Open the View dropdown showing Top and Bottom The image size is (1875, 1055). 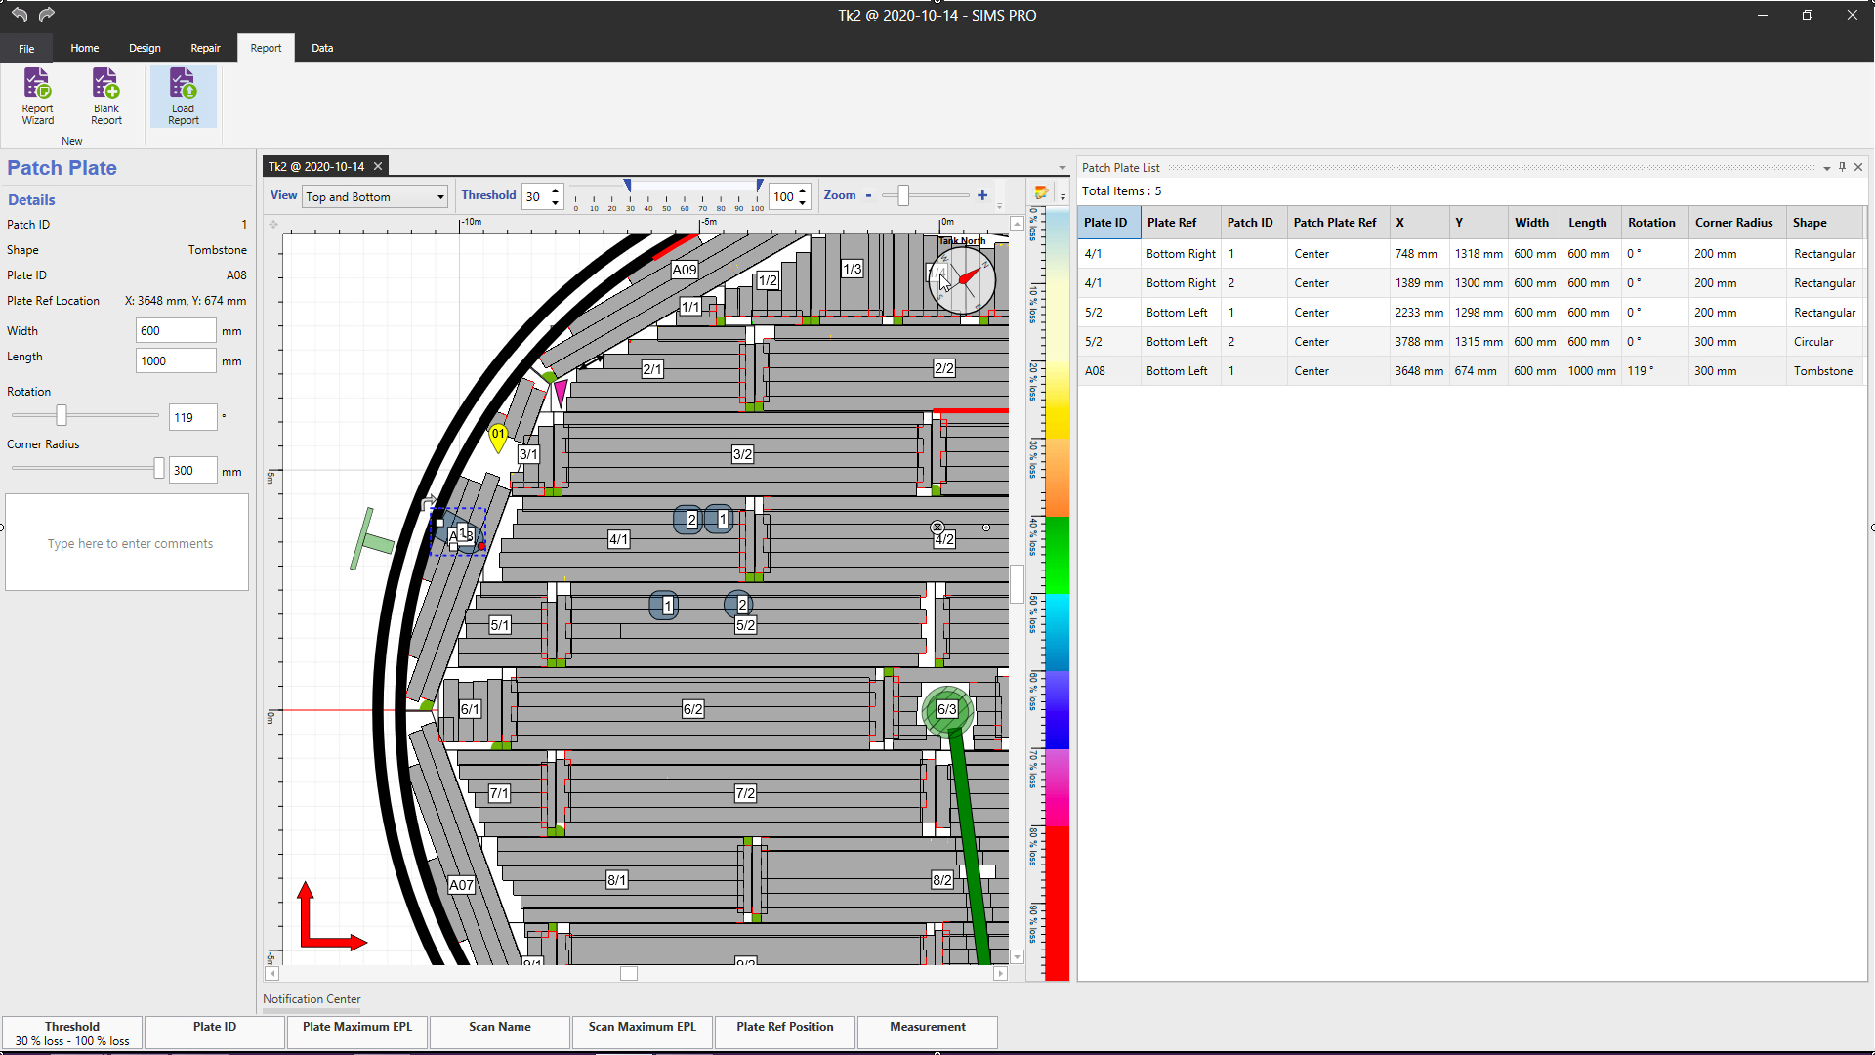coord(374,197)
